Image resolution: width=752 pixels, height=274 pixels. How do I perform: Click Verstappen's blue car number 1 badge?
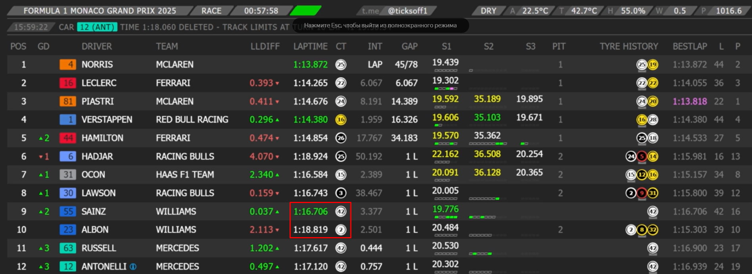[68, 120]
